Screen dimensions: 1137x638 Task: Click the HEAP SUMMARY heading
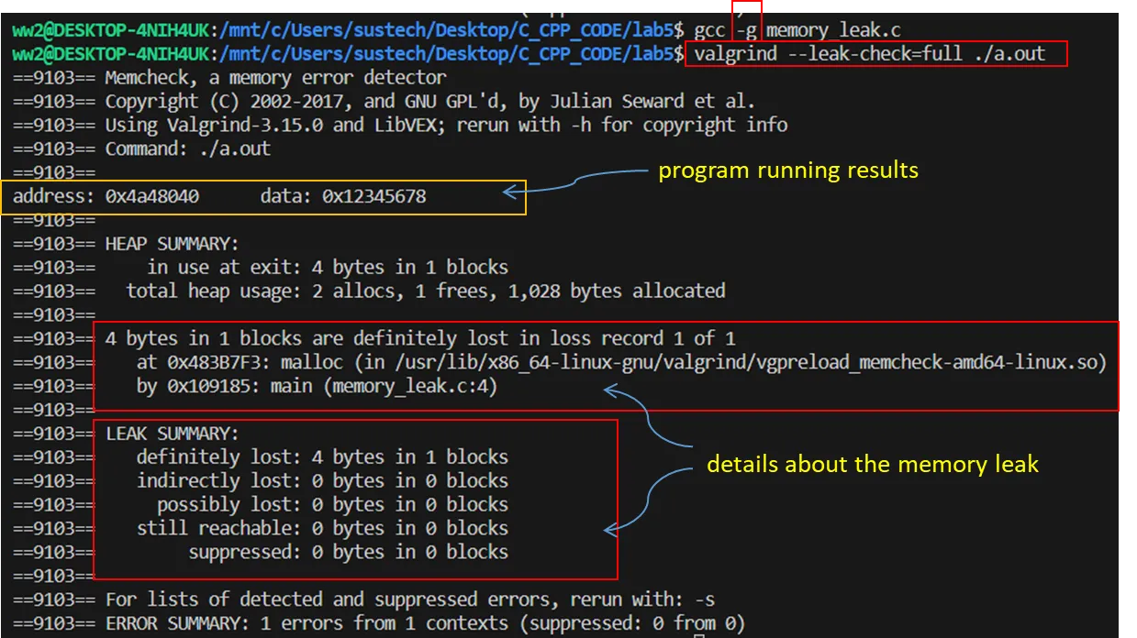172,244
